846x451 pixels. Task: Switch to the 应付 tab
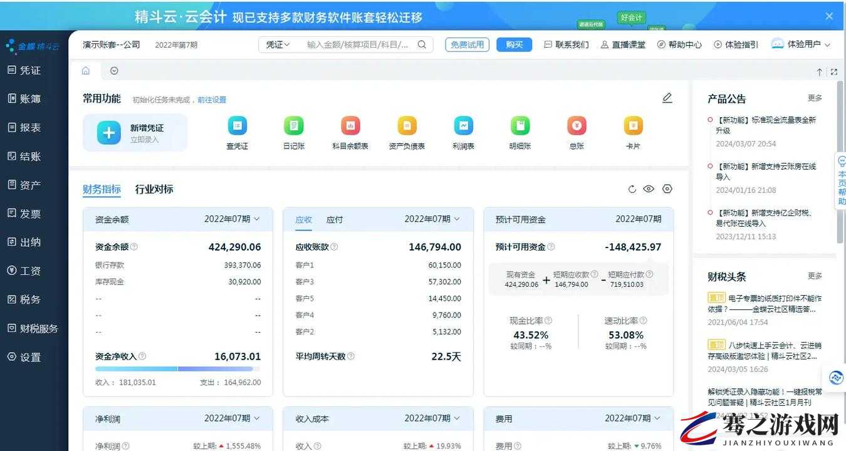click(x=335, y=220)
